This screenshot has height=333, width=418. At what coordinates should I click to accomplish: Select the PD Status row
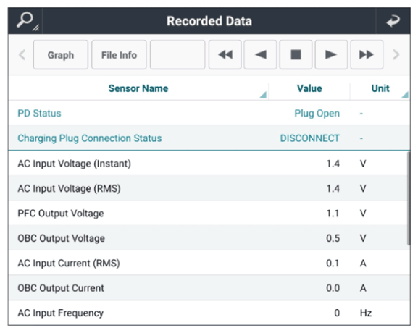coord(209,113)
